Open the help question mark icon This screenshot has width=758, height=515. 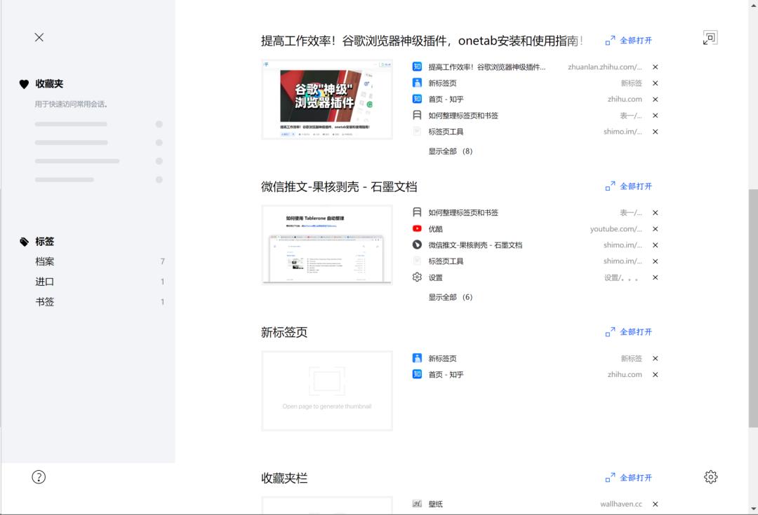click(39, 476)
